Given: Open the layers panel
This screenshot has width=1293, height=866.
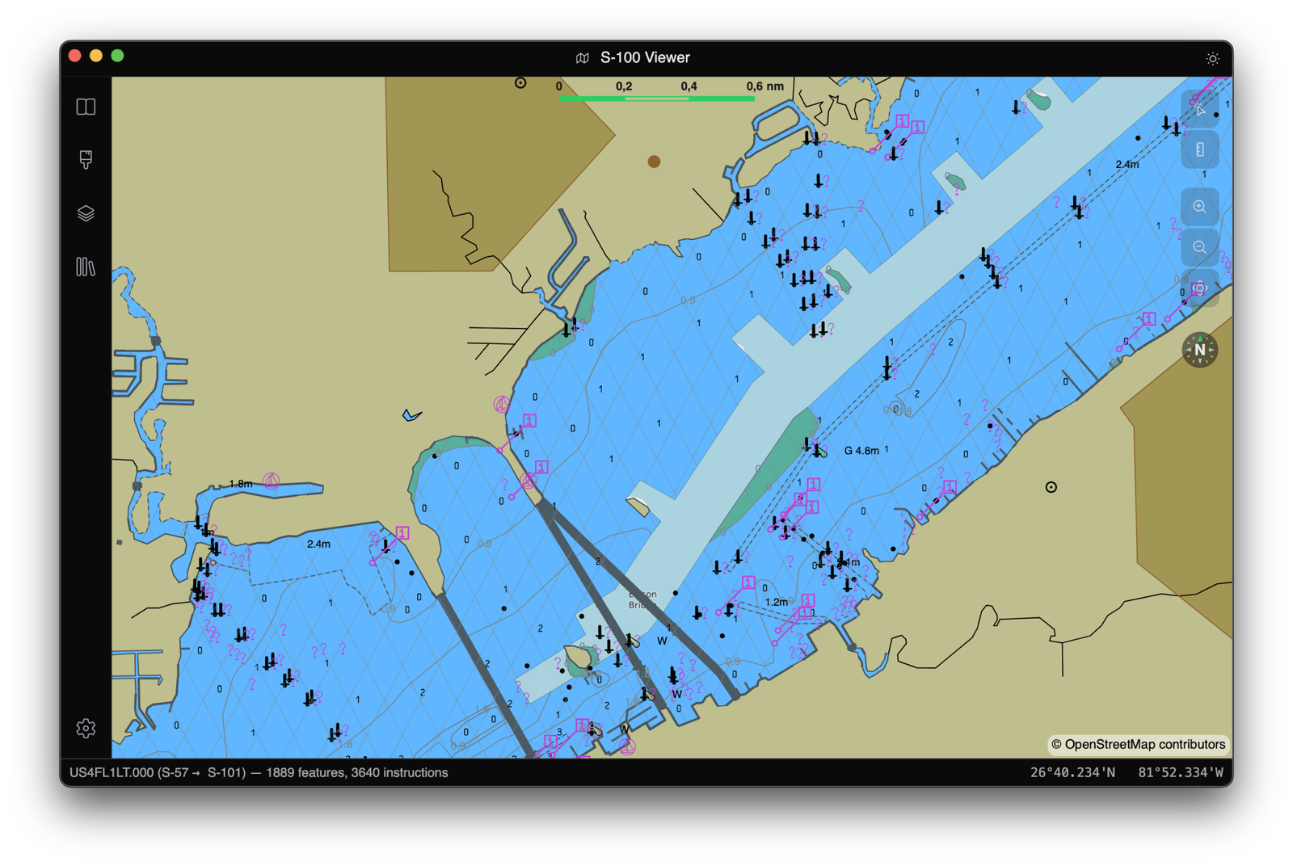Looking at the screenshot, I should tap(86, 213).
